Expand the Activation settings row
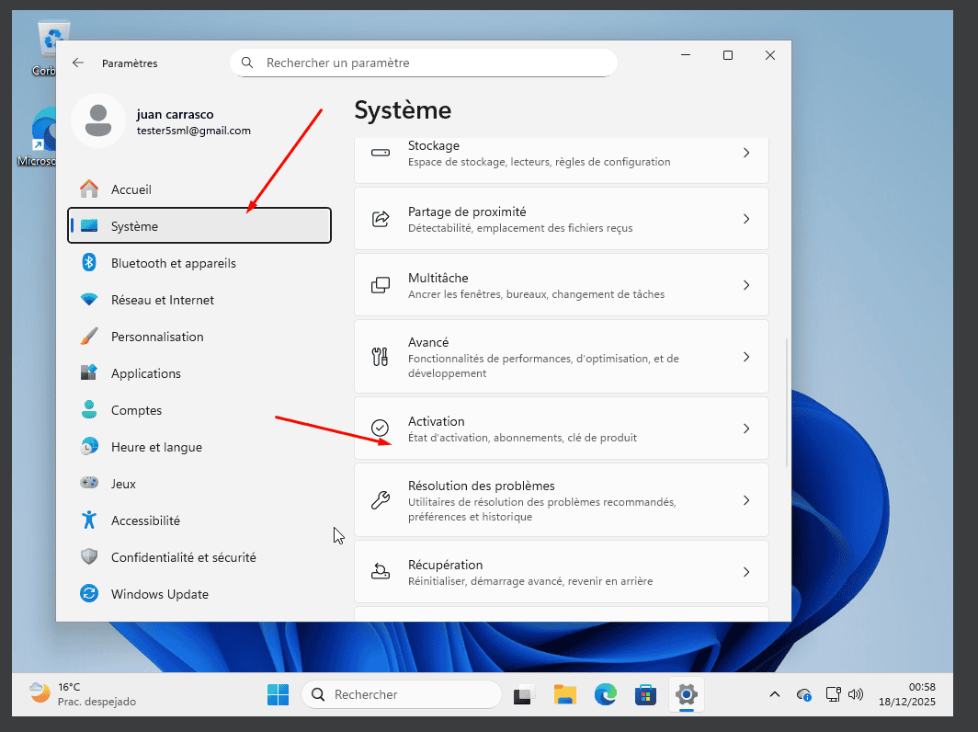This screenshot has height=732, width=978. (561, 428)
